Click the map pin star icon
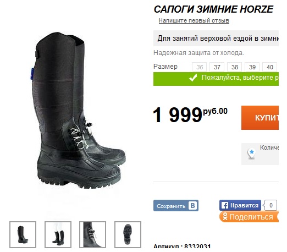Image resolution: width=287 pixels, height=252 pixels. (251, 153)
